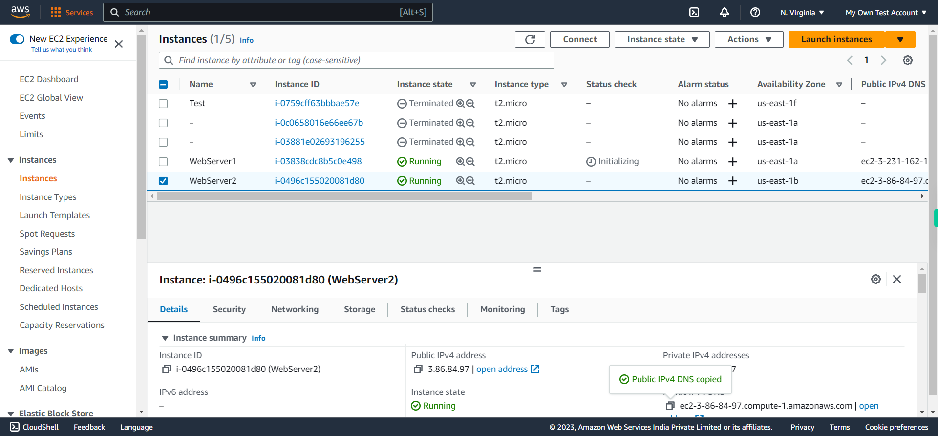Go to next page of instances
This screenshot has width=938, height=436.
(883, 60)
